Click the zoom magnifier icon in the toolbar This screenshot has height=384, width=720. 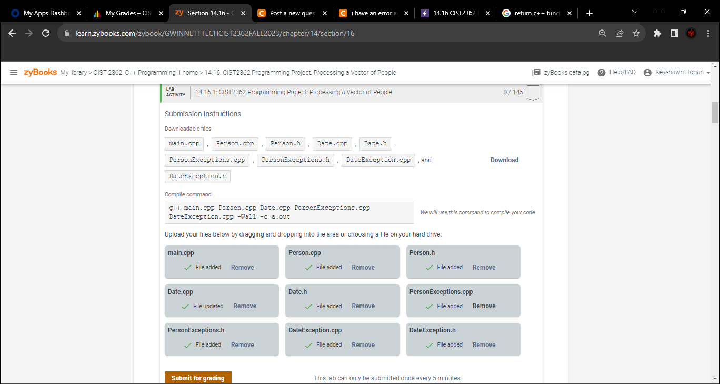point(602,33)
